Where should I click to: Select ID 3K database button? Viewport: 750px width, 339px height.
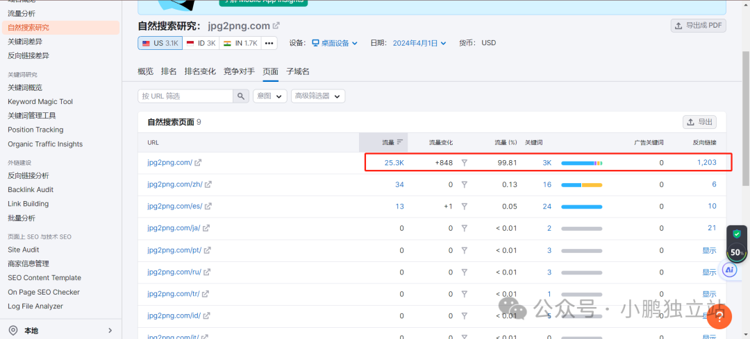click(x=201, y=43)
